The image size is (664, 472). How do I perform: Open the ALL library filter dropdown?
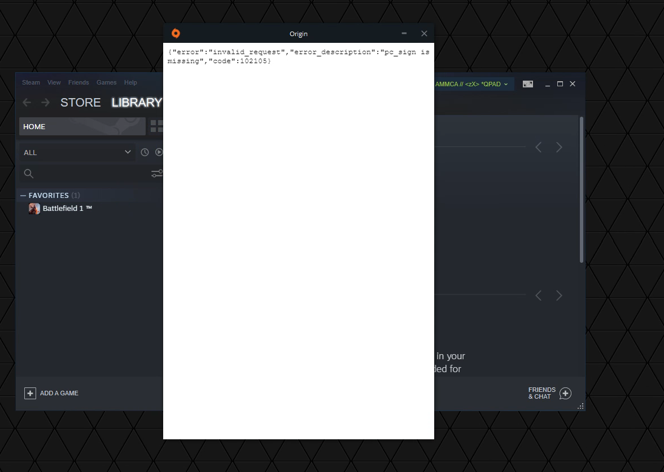77,152
